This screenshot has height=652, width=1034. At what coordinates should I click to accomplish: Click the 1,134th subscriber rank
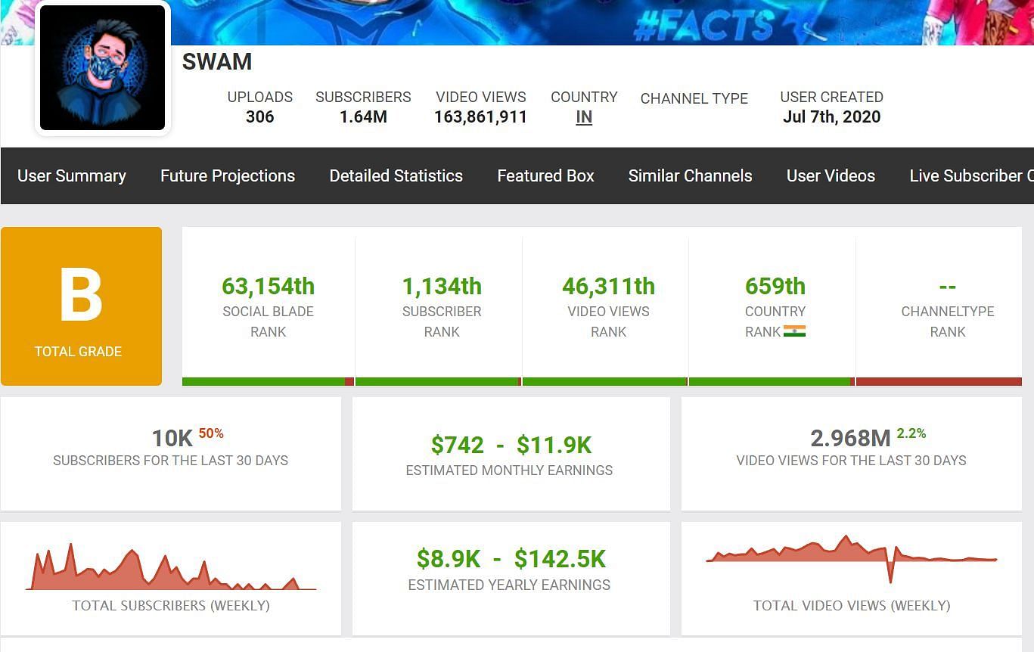click(x=442, y=287)
